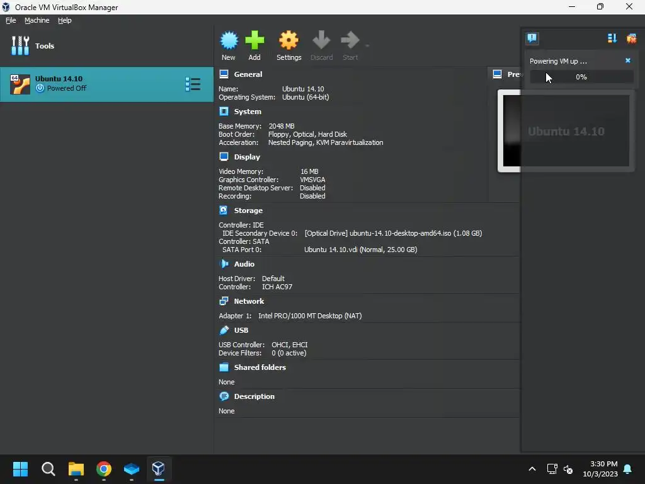
Task: Click the VirtualBox cube icon in taskbar
Action: (x=159, y=469)
